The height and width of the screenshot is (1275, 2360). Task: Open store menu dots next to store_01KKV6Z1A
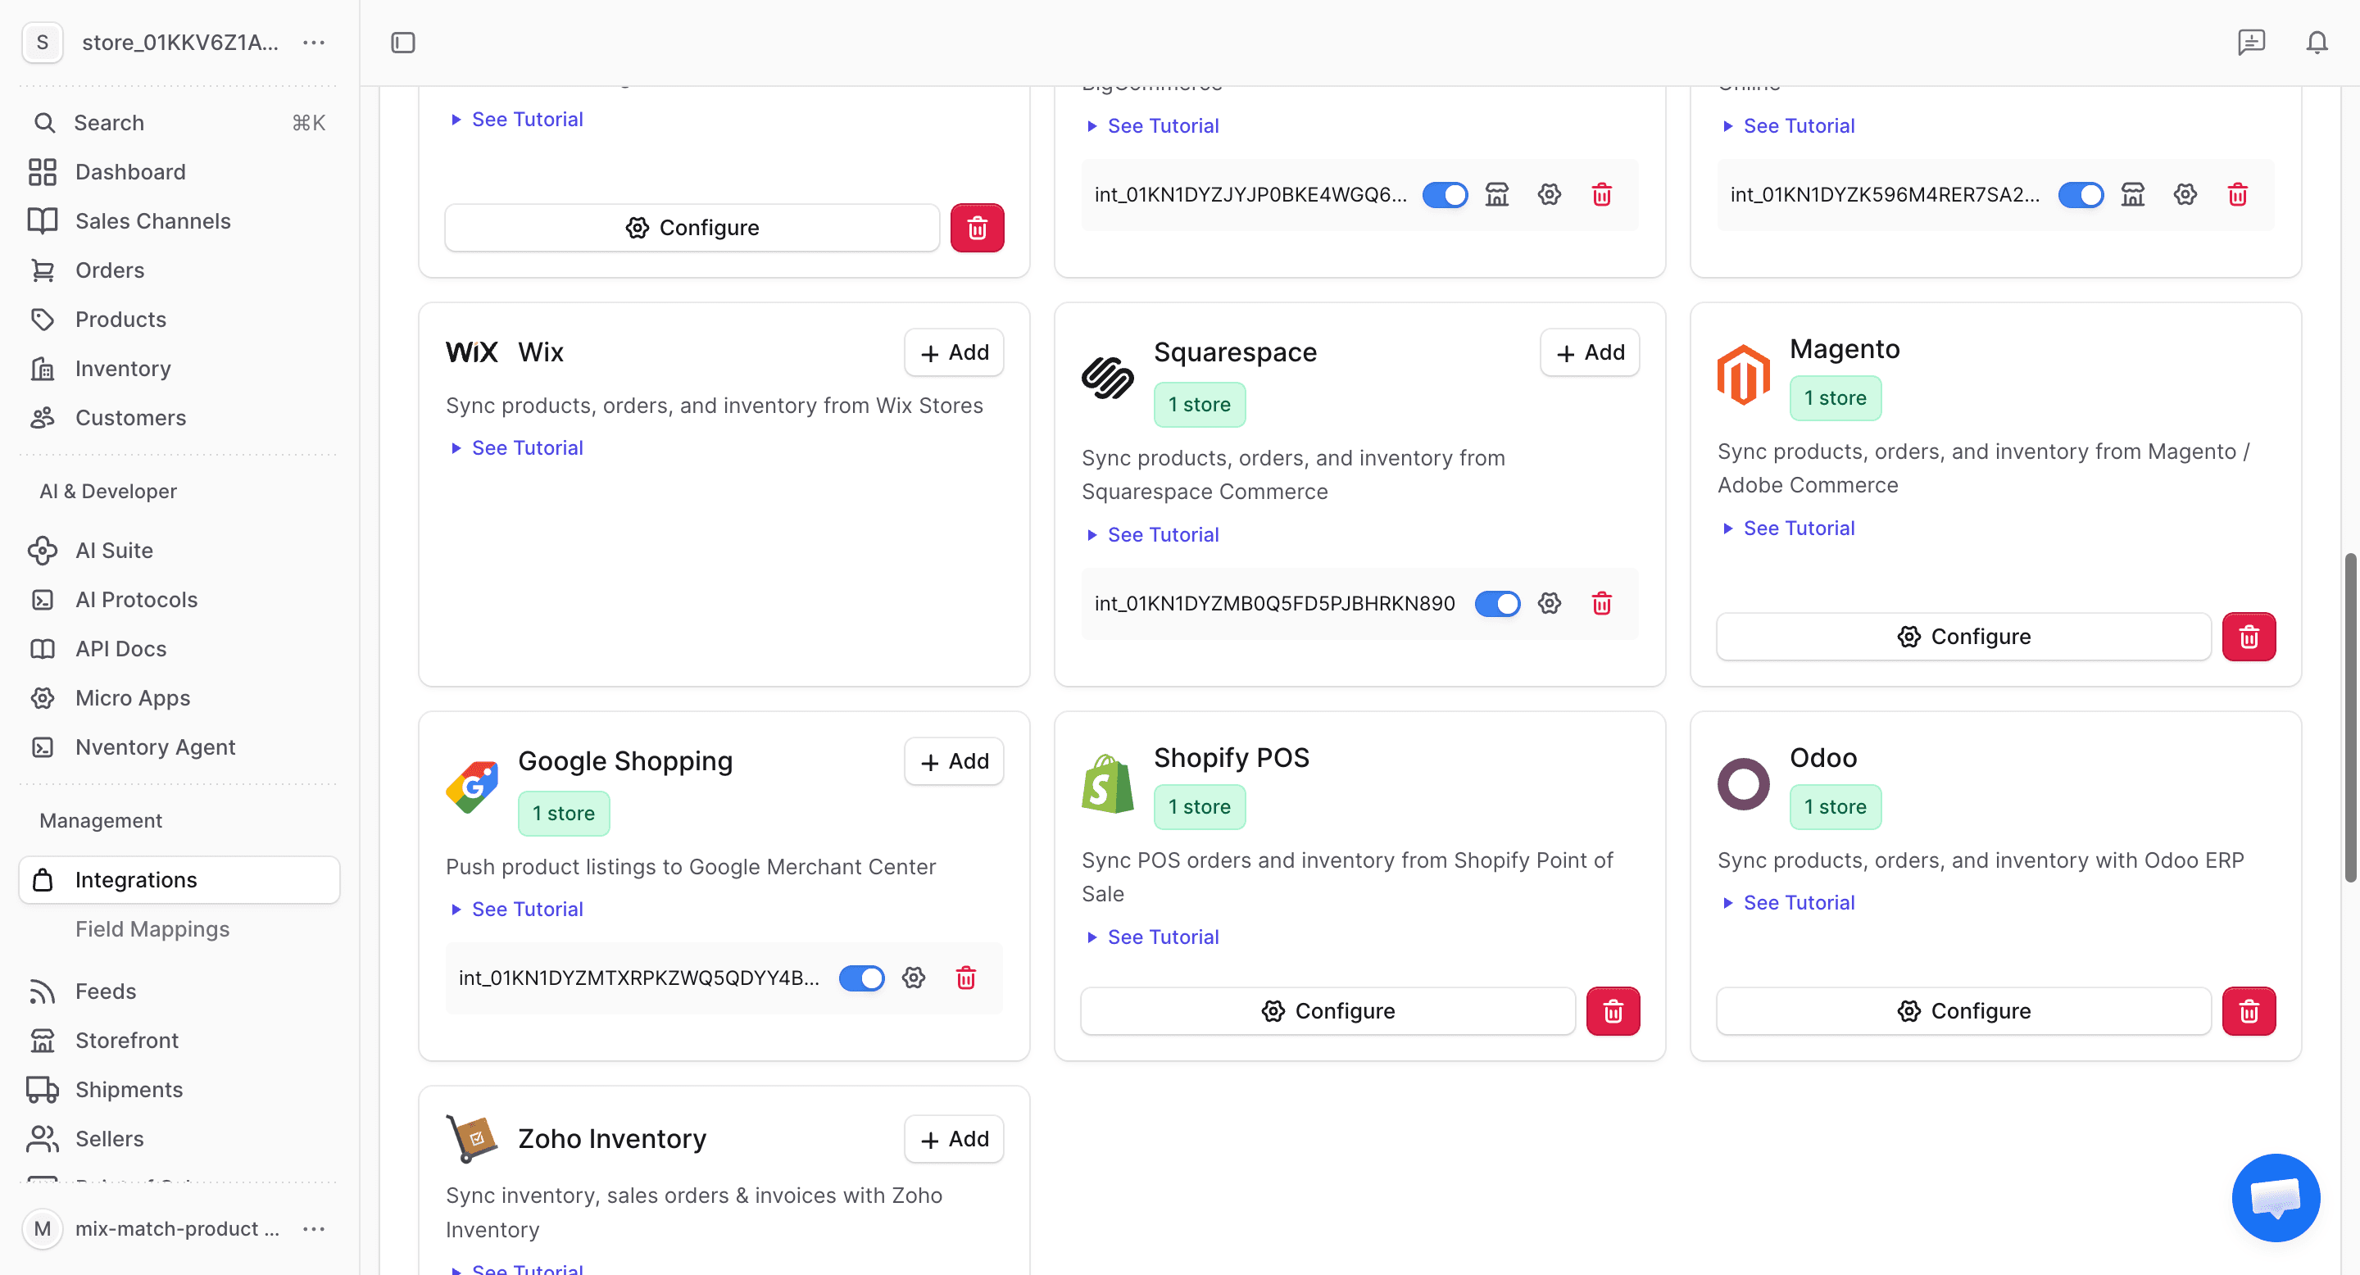point(313,42)
